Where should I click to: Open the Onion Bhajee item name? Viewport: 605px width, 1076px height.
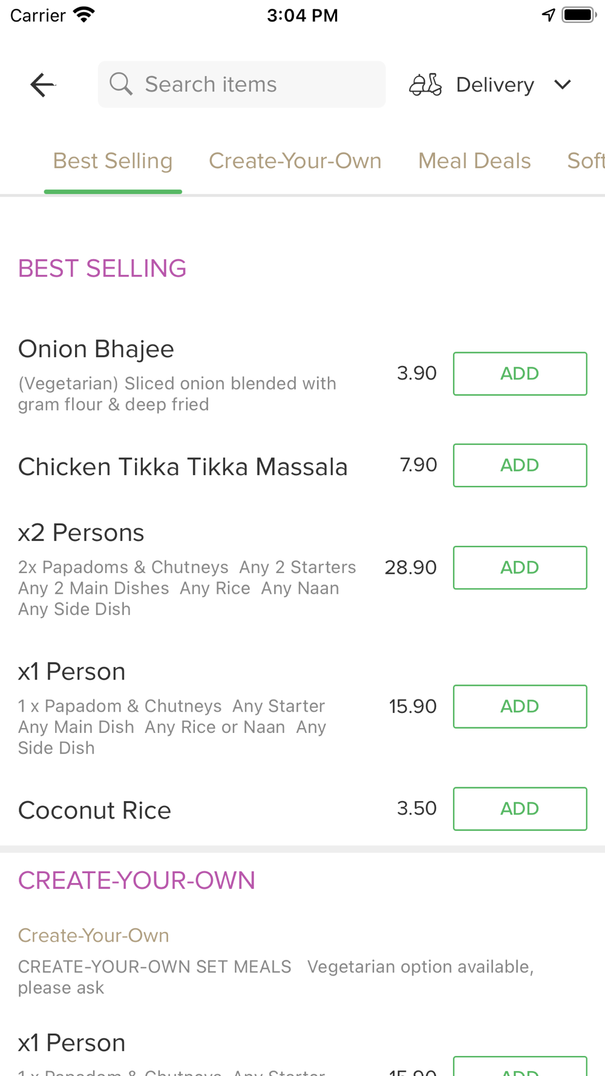(96, 349)
